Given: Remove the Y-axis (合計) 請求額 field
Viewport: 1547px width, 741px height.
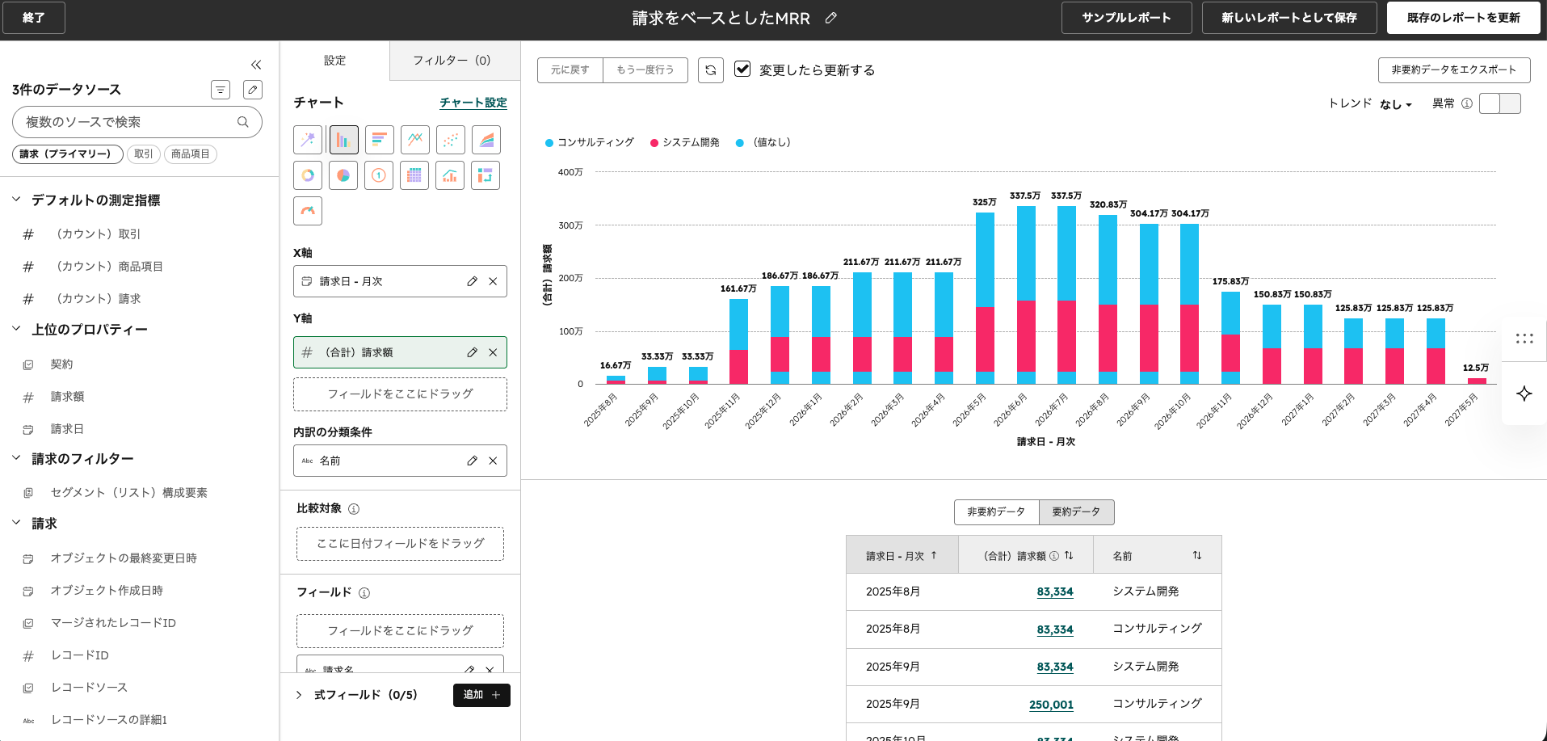Looking at the screenshot, I should [x=493, y=352].
